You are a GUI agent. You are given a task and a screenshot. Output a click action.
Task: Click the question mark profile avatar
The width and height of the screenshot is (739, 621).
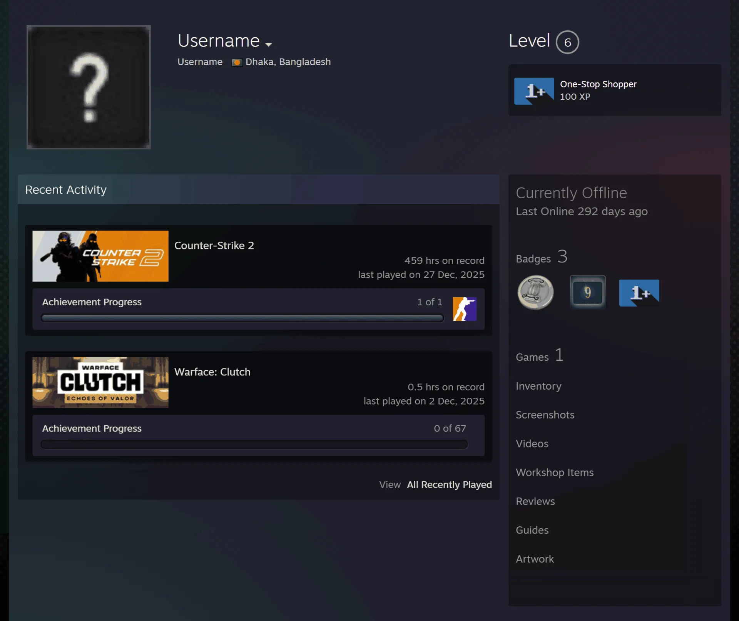[x=89, y=87]
